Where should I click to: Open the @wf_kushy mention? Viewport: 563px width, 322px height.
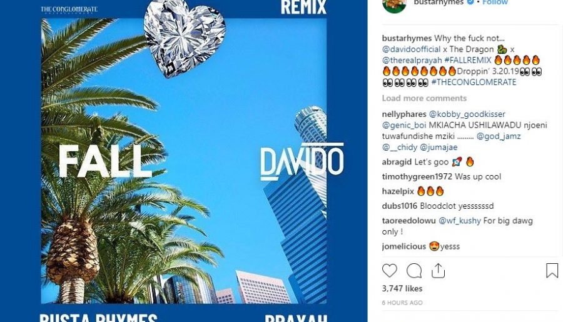pos(460,221)
